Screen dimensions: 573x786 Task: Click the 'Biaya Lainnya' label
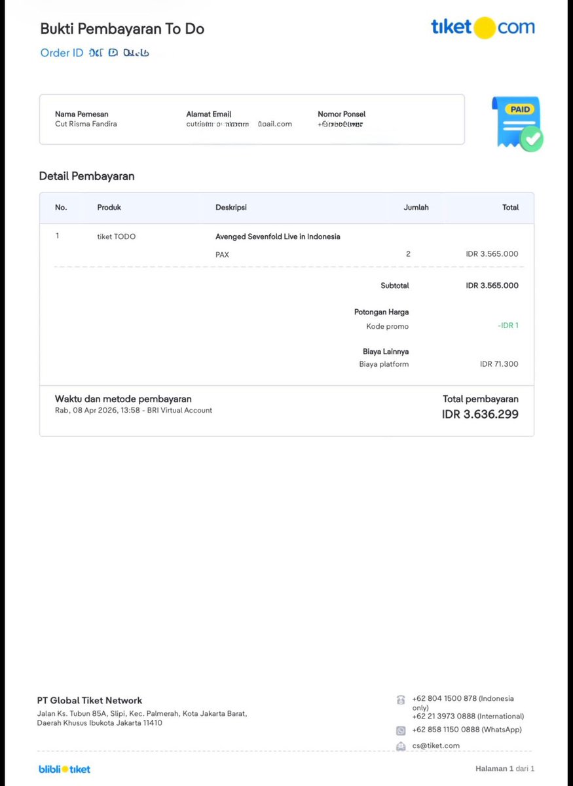[x=386, y=352]
